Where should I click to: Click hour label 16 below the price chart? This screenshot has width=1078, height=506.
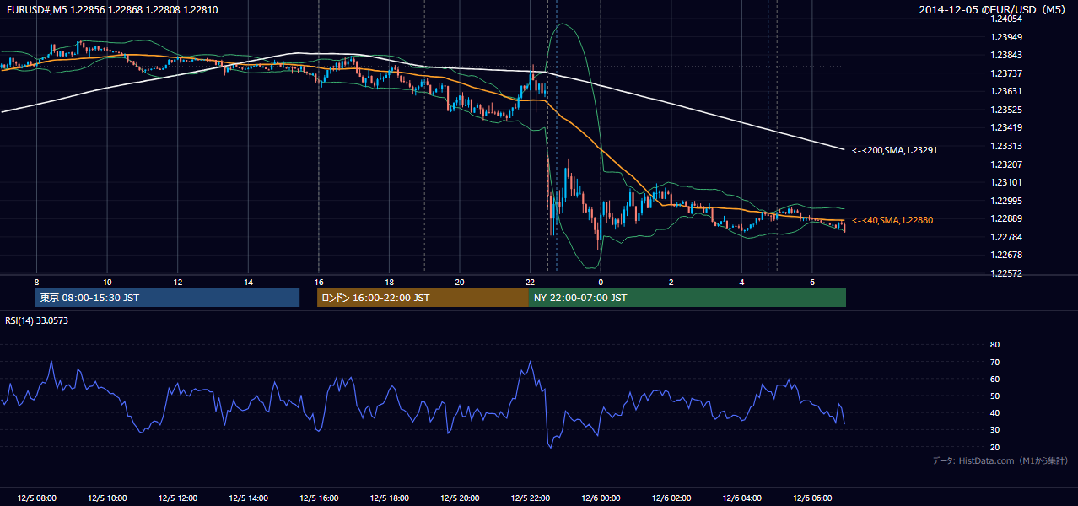319,282
